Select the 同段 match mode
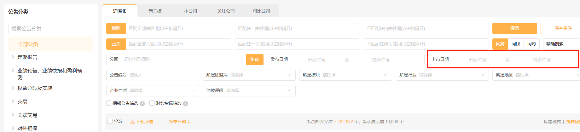The height and width of the screenshot is (132, 580). [516, 44]
